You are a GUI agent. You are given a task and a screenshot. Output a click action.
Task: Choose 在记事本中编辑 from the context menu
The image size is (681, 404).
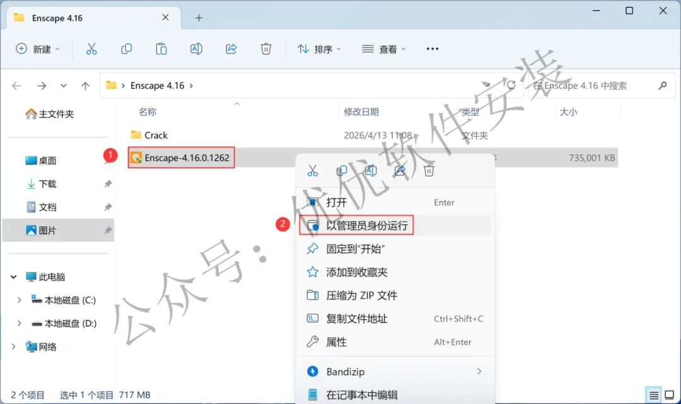pos(395,395)
